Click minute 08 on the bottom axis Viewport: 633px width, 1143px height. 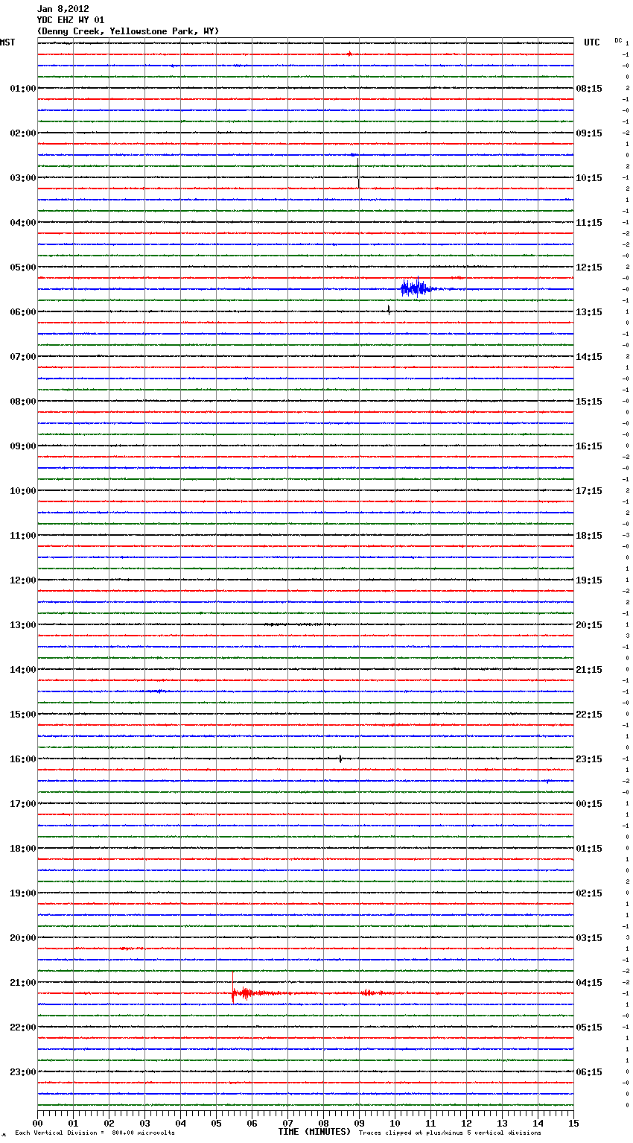click(324, 1123)
